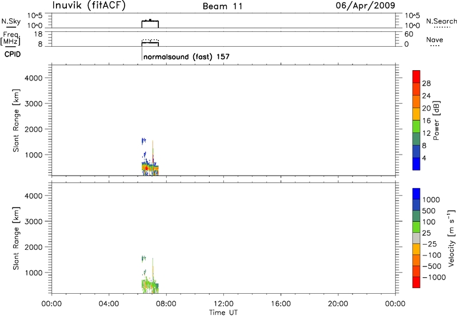Click the 'Freq. [MHz]' label

pos(10,38)
